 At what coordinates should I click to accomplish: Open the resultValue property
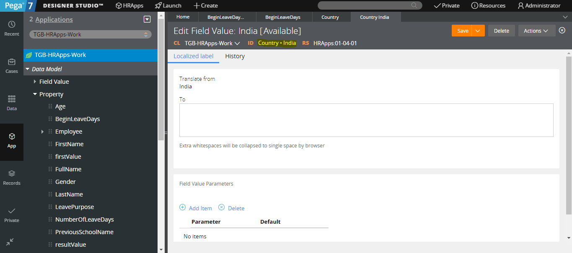pyautogui.click(x=70, y=245)
